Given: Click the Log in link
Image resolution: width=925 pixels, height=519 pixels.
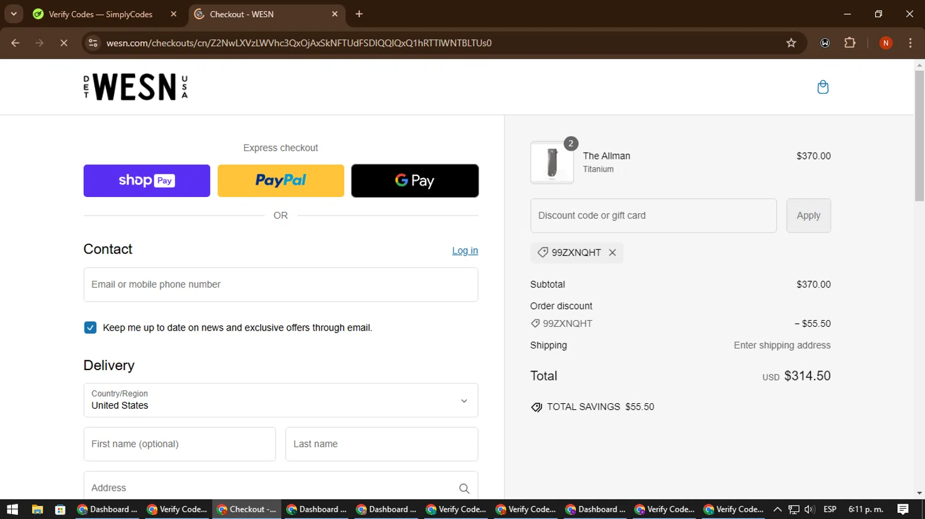Looking at the screenshot, I should click(465, 251).
